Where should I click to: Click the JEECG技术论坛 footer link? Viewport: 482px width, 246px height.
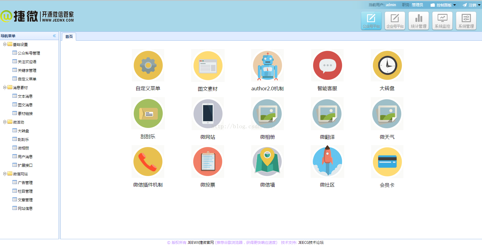[311, 243]
